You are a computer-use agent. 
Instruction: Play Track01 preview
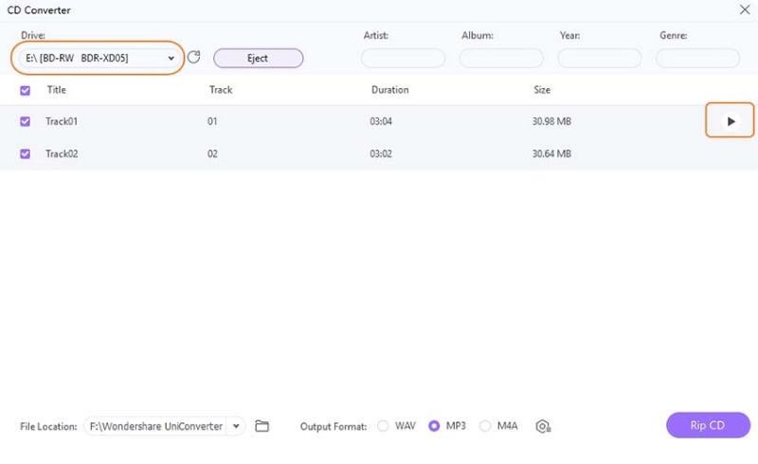coord(730,121)
